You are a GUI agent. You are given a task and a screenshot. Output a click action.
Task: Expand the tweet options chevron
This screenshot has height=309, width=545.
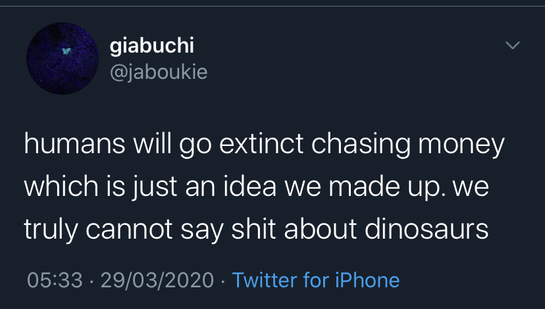click(513, 45)
